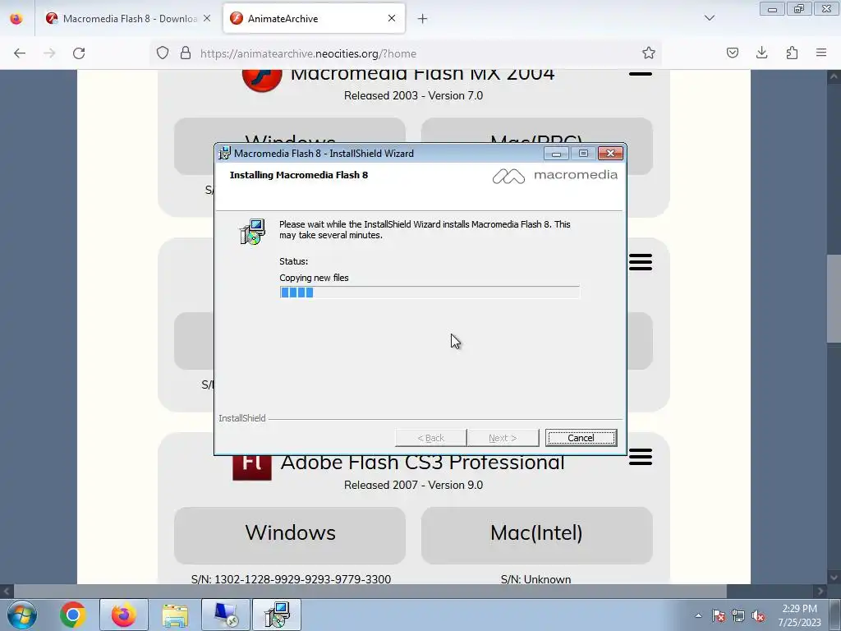This screenshot has height=631, width=841.
Task: List all tabs dropdown arrow
Action: click(x=710, y=18)
